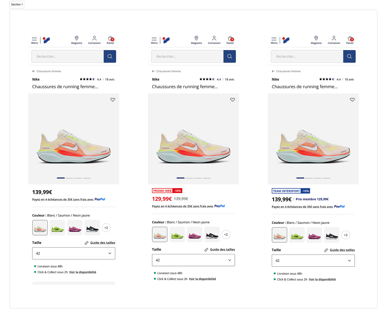
Task: Toggle favorite heart on TEAM INTERSPORT product image
Action: click(x=352, y=100)
